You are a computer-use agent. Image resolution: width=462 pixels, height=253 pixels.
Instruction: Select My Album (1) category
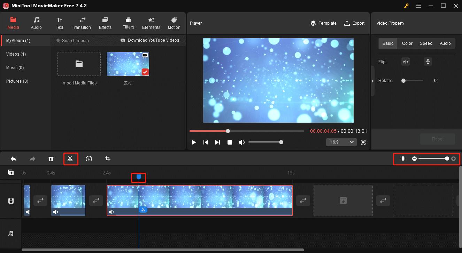pyautogui.click(x=25, y=41)
